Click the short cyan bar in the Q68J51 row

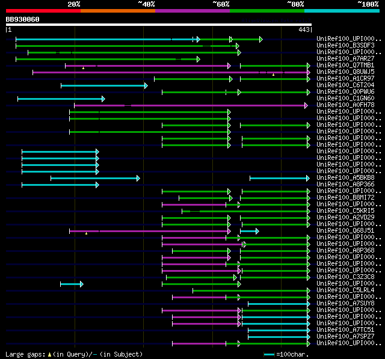[x=248, y=231]
